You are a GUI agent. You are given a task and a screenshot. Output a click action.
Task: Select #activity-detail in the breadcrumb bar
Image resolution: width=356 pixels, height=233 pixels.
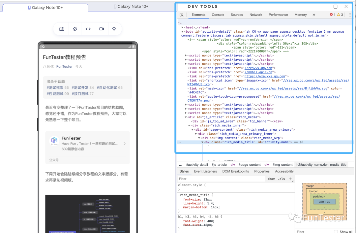pos(197,165)
